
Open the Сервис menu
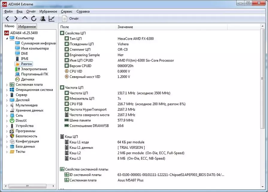(x=67, y=11)
